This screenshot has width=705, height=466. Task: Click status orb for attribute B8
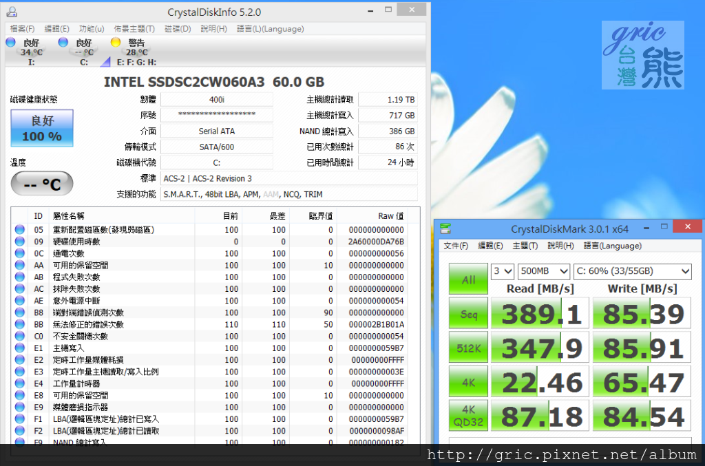point(20,313)
